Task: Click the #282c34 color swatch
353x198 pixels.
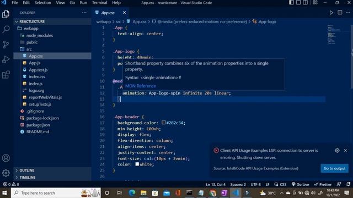Action: click(x=164, y=123)
